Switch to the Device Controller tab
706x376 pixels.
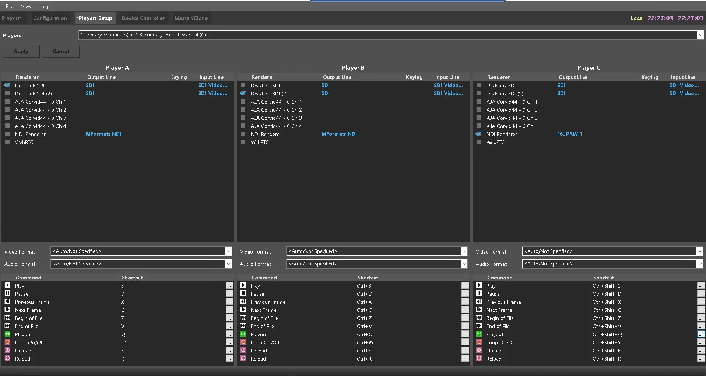[x=143, y=18]
